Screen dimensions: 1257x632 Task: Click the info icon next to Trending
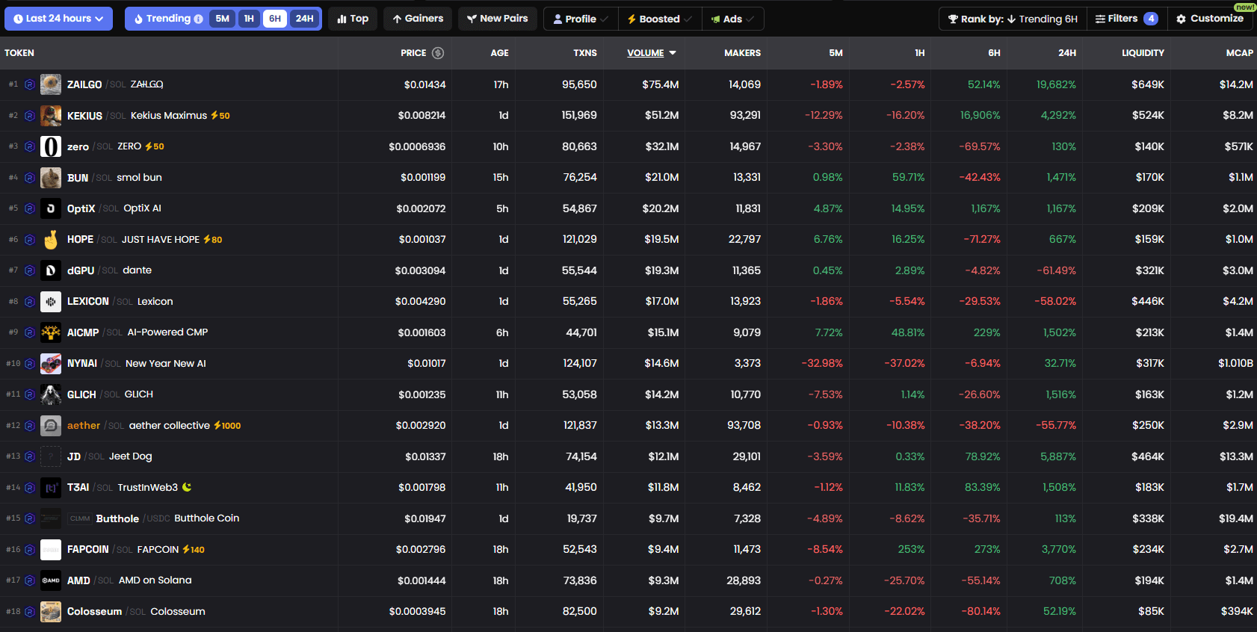[198, 19]
